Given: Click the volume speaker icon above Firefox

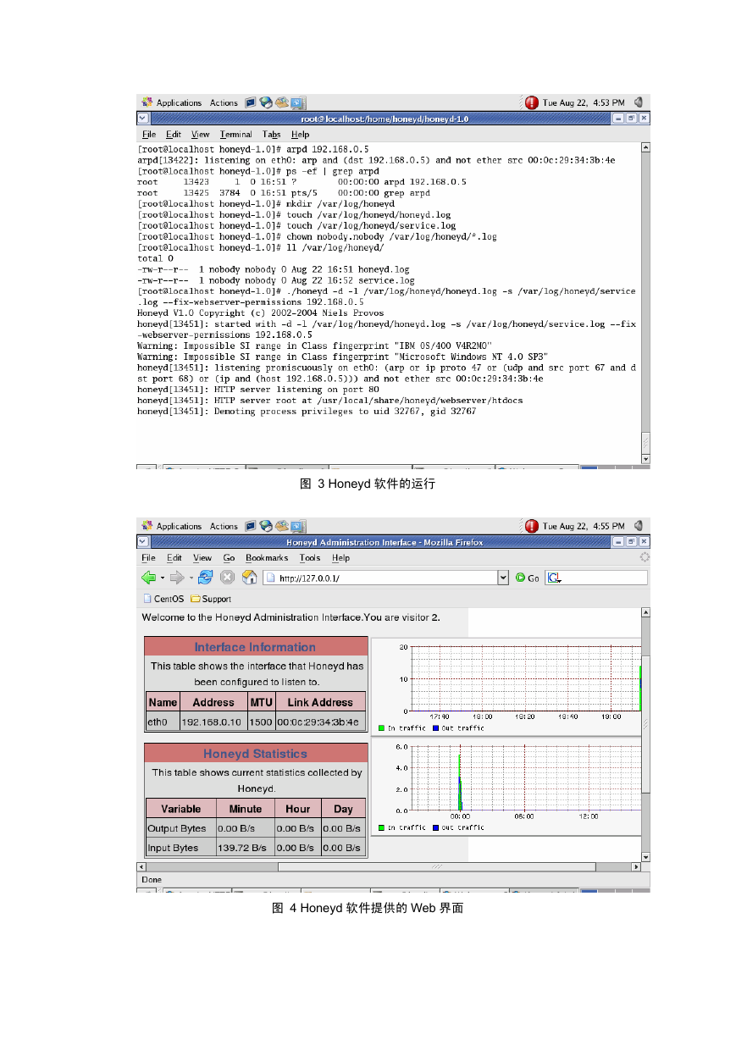Looking at the screenshot, I should pyautogui.click(x=638, y=526).
